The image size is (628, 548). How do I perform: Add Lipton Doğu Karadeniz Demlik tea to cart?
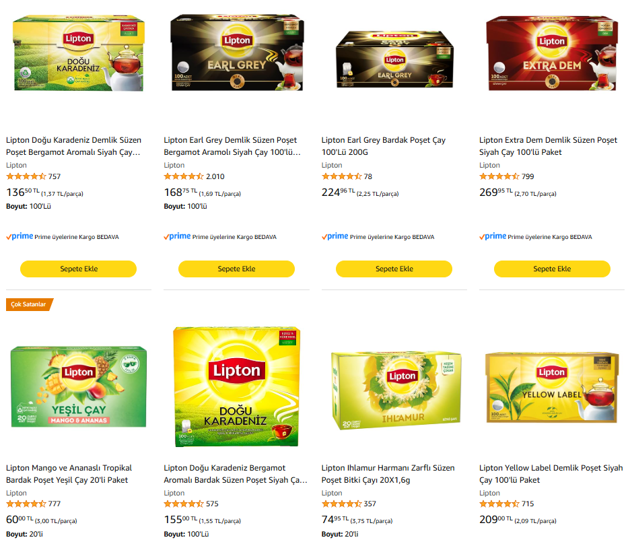pos(79,269)
